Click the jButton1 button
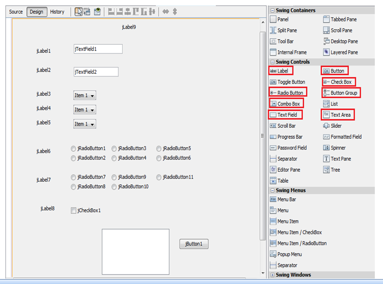Image resolution: width=383 pixels, height=284 pixels. (194, 244)
